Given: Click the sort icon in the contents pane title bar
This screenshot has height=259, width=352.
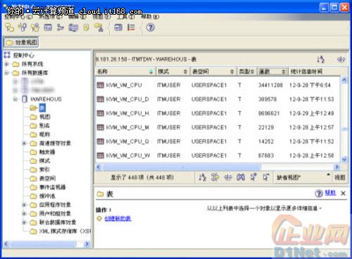Looking at the screenshot, I should [x=321, y=59].
